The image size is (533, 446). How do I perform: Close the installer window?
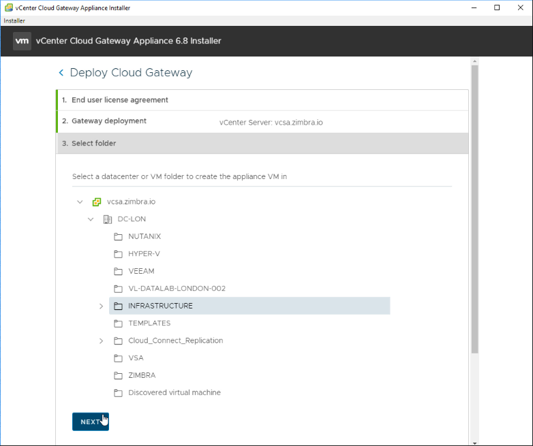coord(521,7)
